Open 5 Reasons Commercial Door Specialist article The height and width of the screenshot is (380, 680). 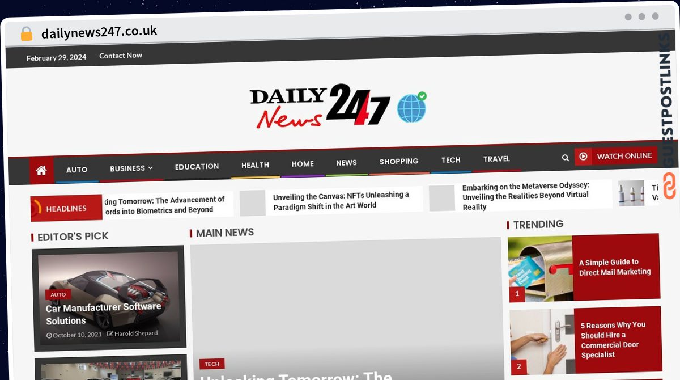613,340
